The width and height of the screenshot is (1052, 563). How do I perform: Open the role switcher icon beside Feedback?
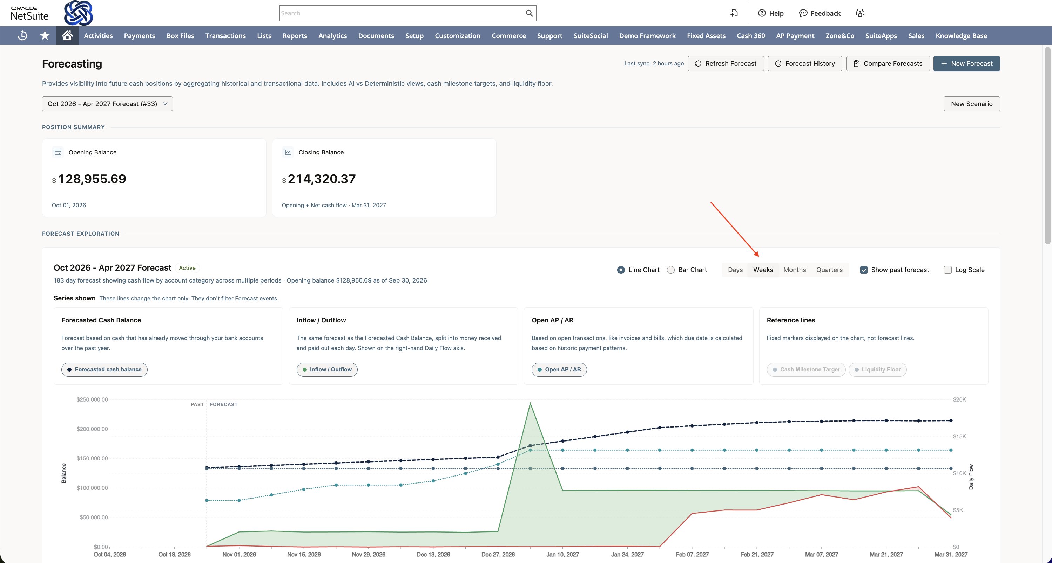(x=860, y=13)
